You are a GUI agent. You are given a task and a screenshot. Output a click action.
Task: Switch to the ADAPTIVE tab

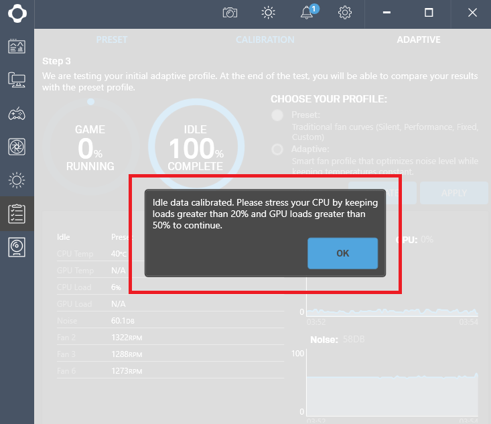point(419,40)
